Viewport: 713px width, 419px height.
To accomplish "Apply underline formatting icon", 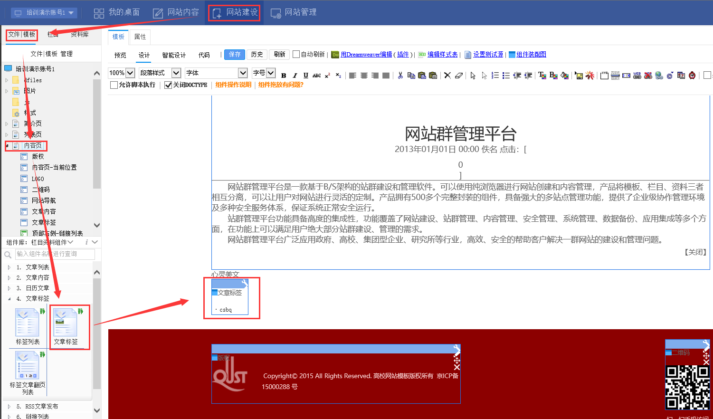I will point(305,75).
